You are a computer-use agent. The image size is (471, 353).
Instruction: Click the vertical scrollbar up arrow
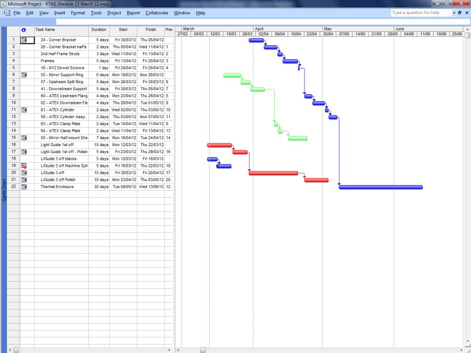(x=467, y=29)
